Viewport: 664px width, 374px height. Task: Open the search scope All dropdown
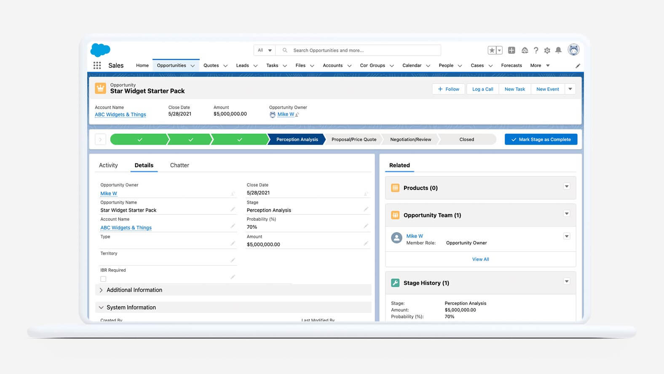pos(265,50)
